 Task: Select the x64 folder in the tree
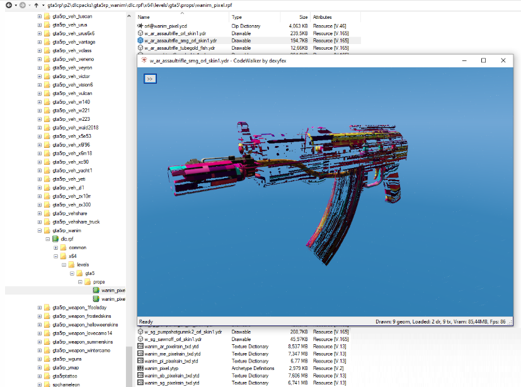(x=72, y=256)
